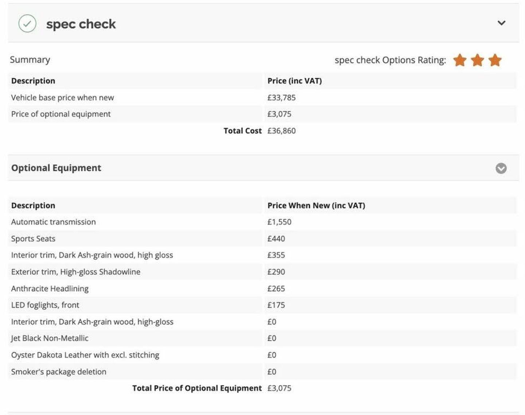Click the Price of optional equipment row

[x=262, y=114]
